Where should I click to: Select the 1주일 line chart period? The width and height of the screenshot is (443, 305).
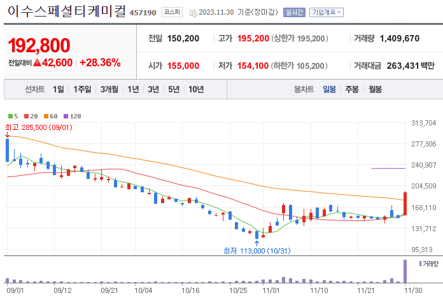tap(82, 89)
